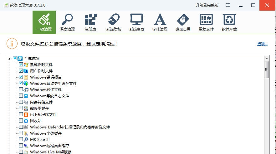
Task: Click the Windows预读文件 icon
Action: click(x=26, y=90)
